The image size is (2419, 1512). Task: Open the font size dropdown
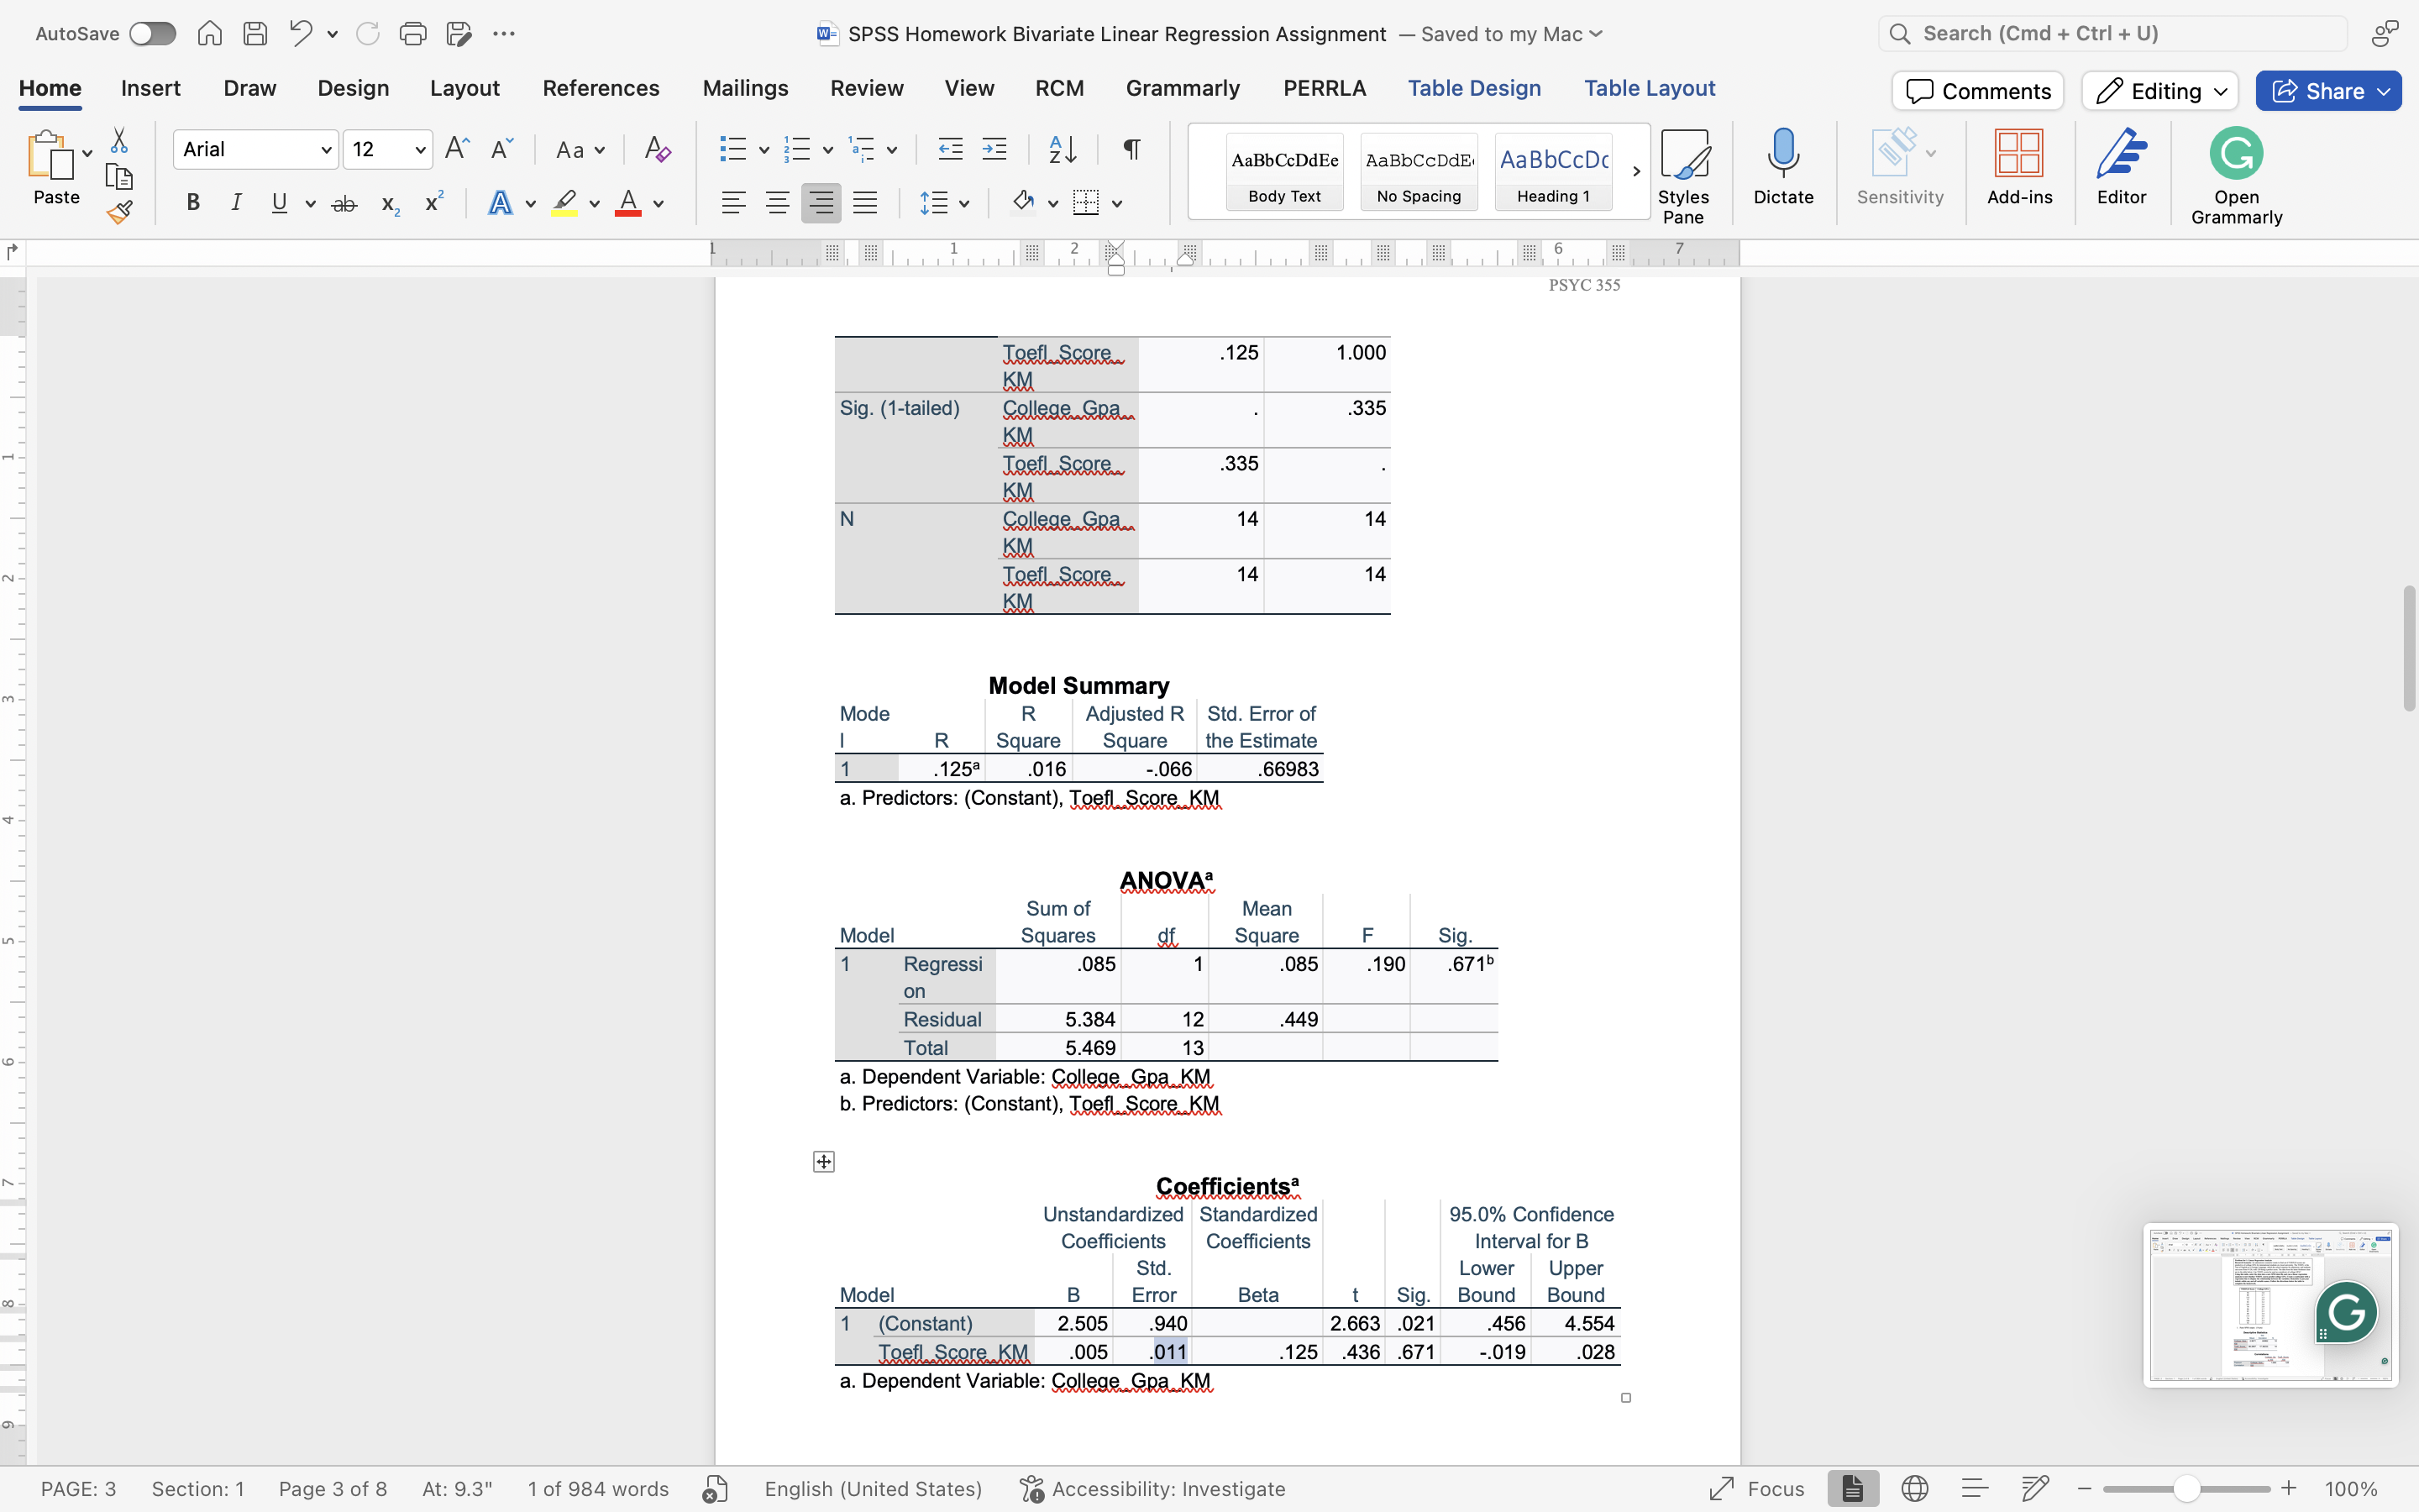click(421, 149)
